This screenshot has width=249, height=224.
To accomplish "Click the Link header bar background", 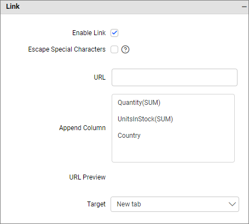I will point(128,7).
